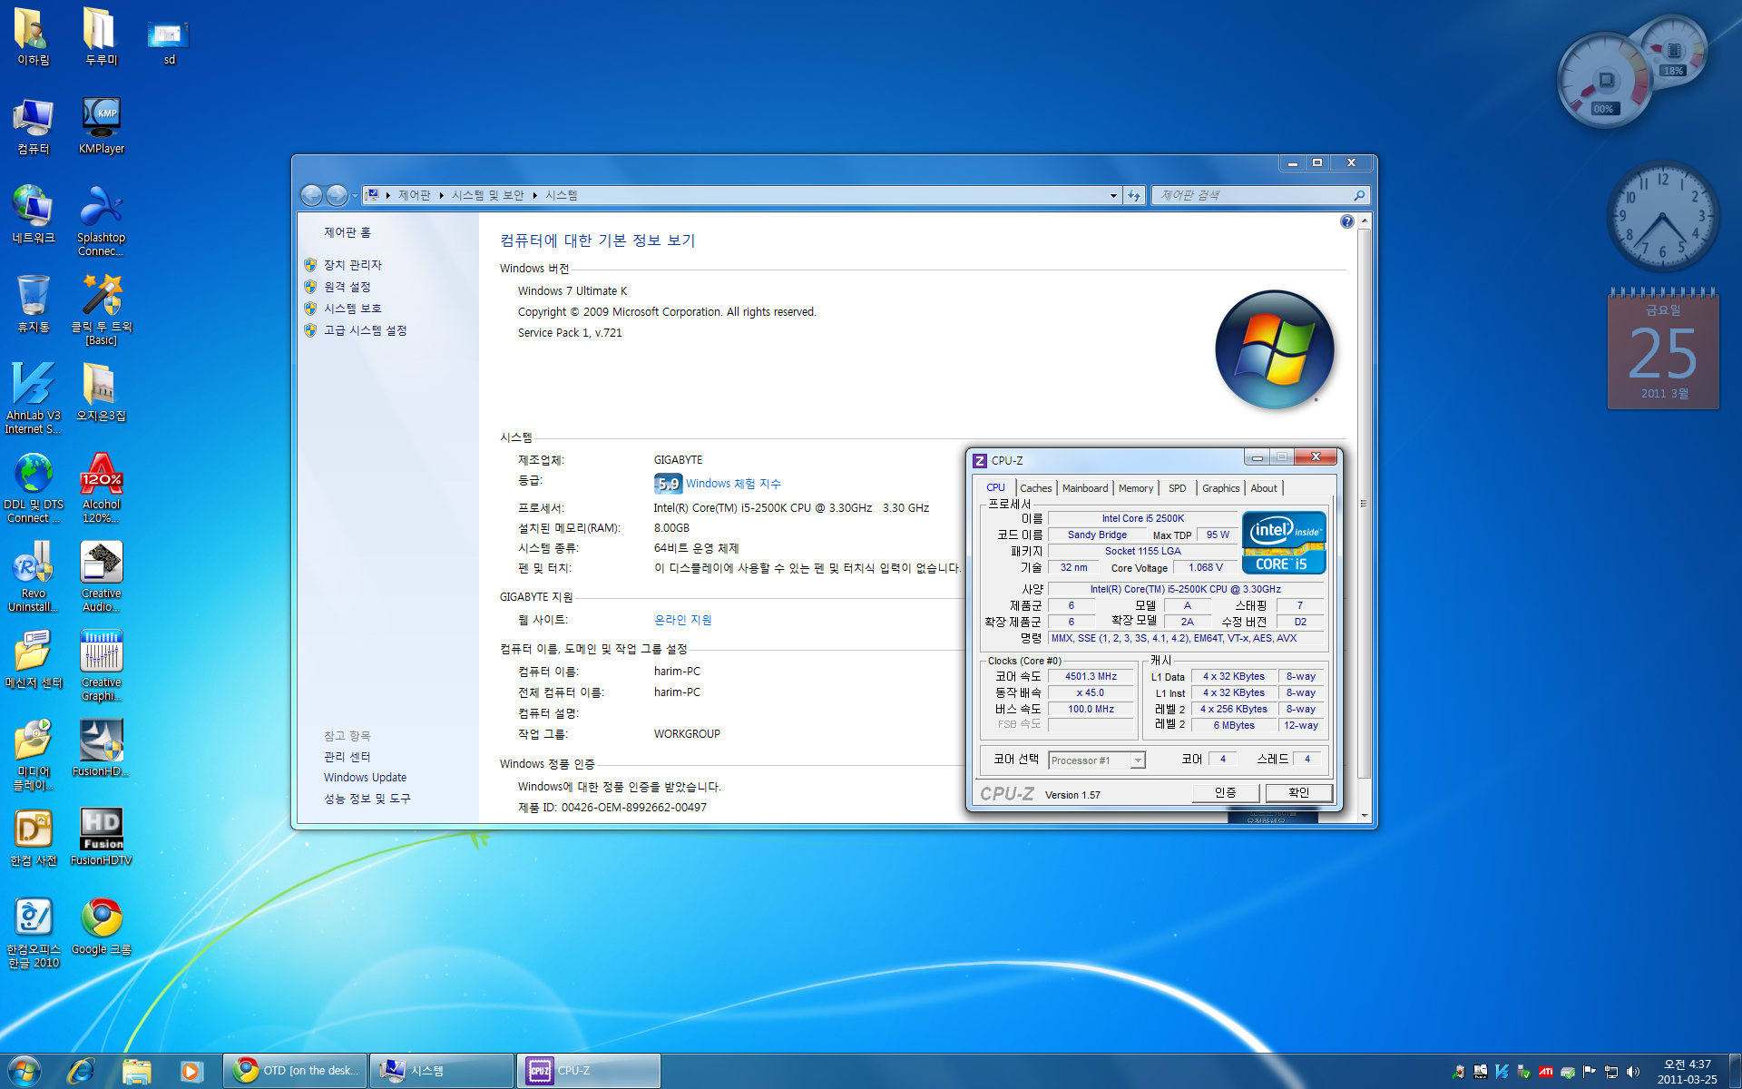1742x1089 pixels.
Task: Open the 컴퓨터 desktop icon
Action: click(33, 126)
